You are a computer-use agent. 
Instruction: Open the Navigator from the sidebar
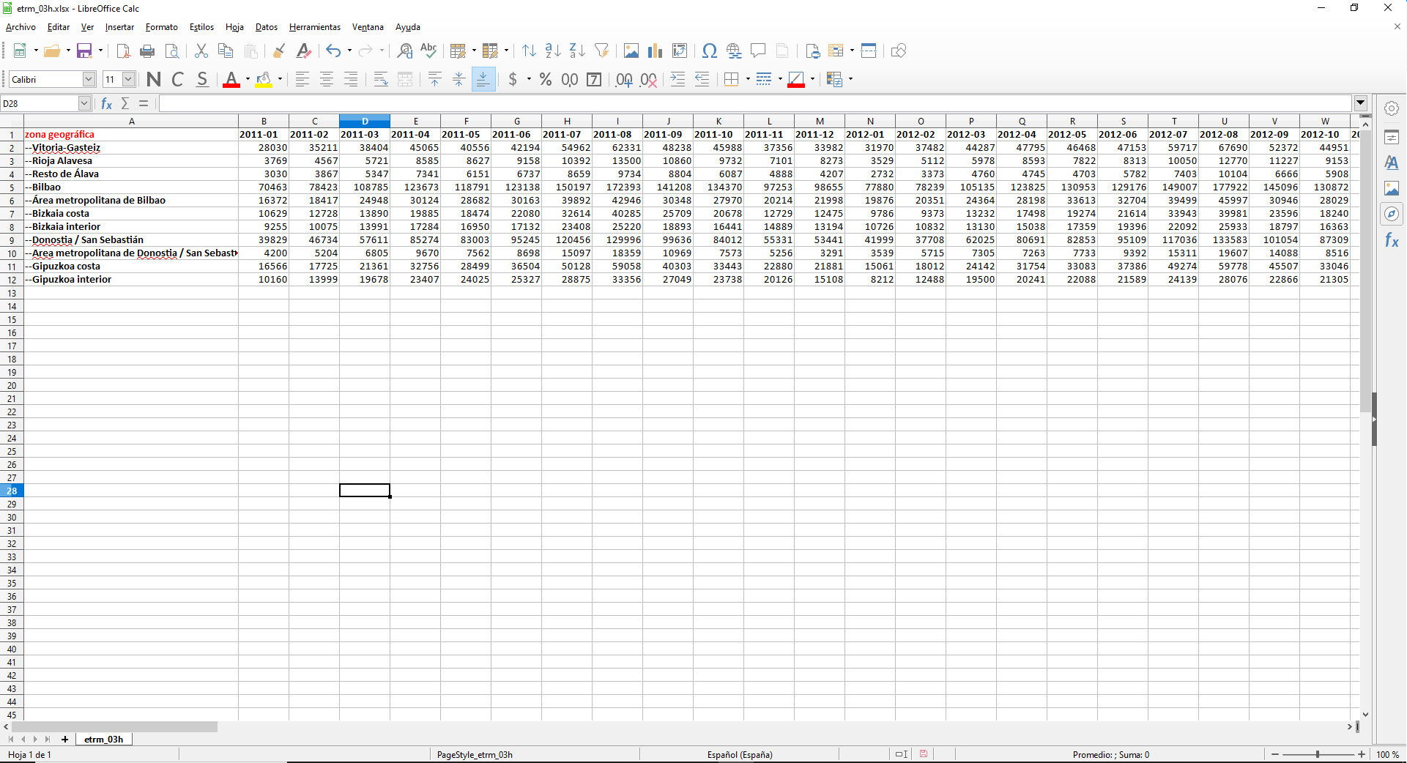1392,214
